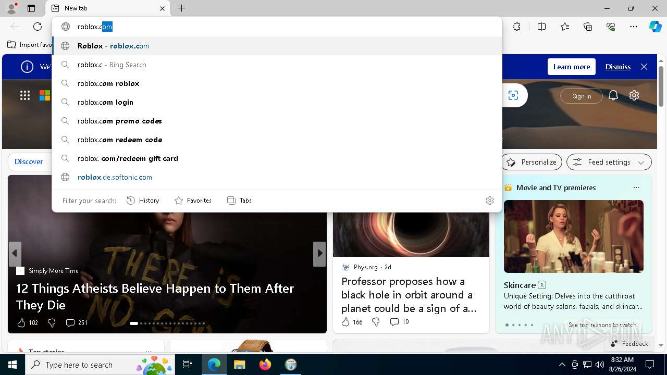Dismiss the info banner link
This screenshot has width=667, height=375.
(x=618, y=67)
